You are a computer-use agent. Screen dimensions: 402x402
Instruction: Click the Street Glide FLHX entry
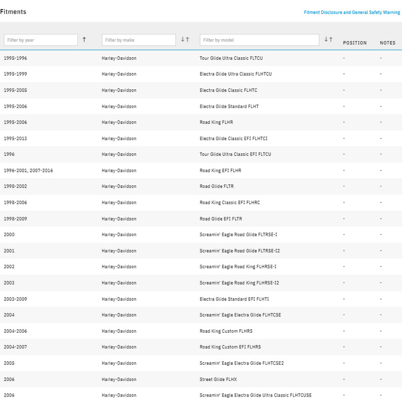[219, 379]
